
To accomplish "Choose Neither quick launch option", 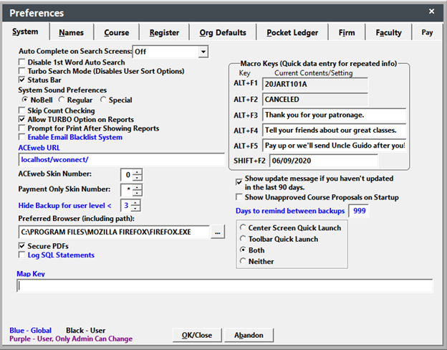I will tap(244, 262).
